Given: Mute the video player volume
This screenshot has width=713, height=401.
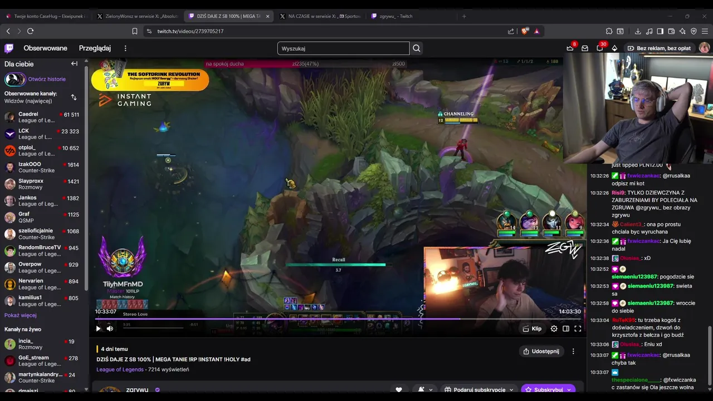Looking at the screenshot, I should [110, 329].
